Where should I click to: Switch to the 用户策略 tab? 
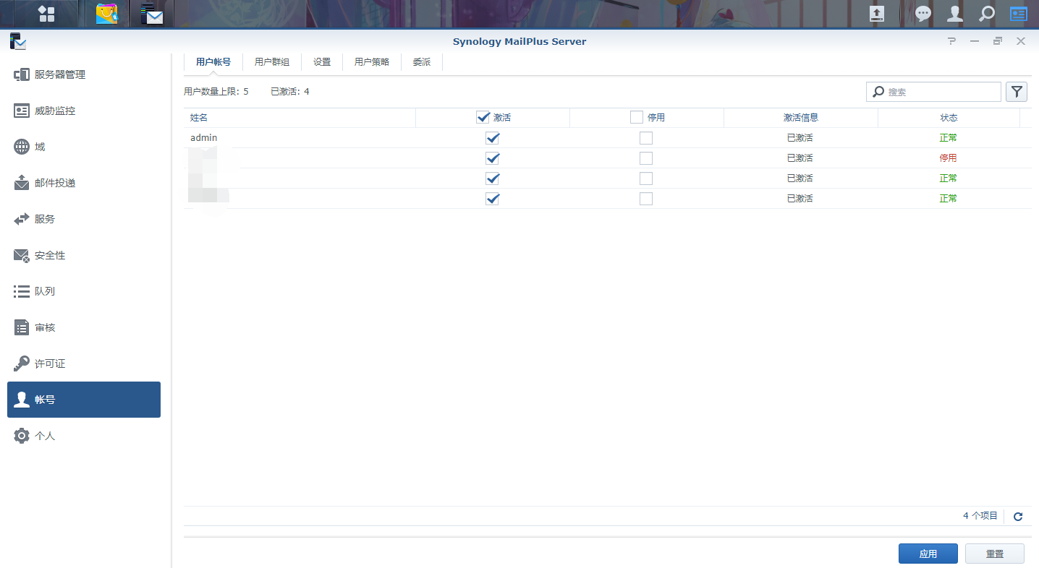(372, 62)
